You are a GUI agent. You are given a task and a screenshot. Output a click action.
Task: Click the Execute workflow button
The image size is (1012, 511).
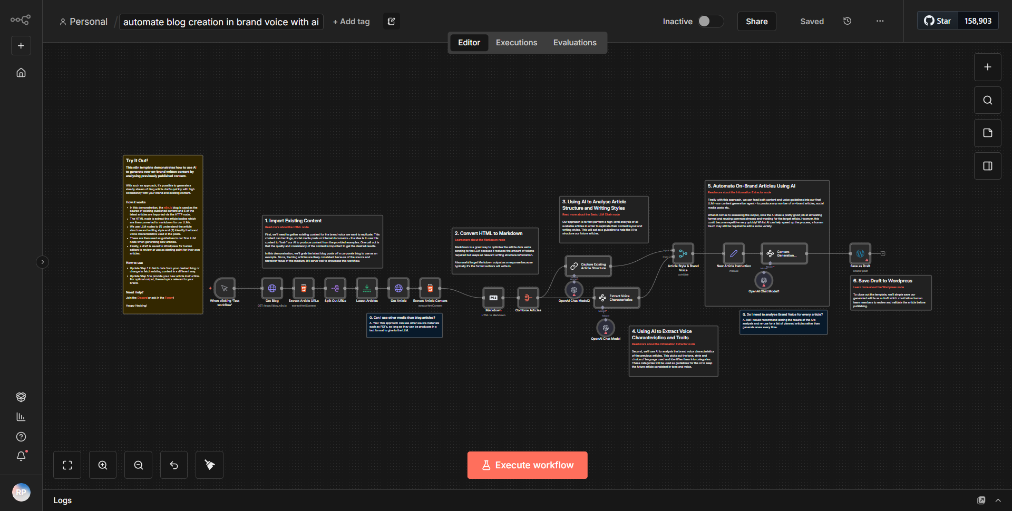coord(528,465)
